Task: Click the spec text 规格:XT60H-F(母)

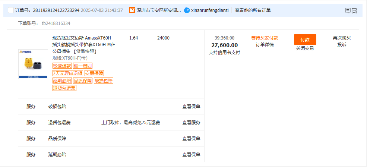Action: pos(70,58)
